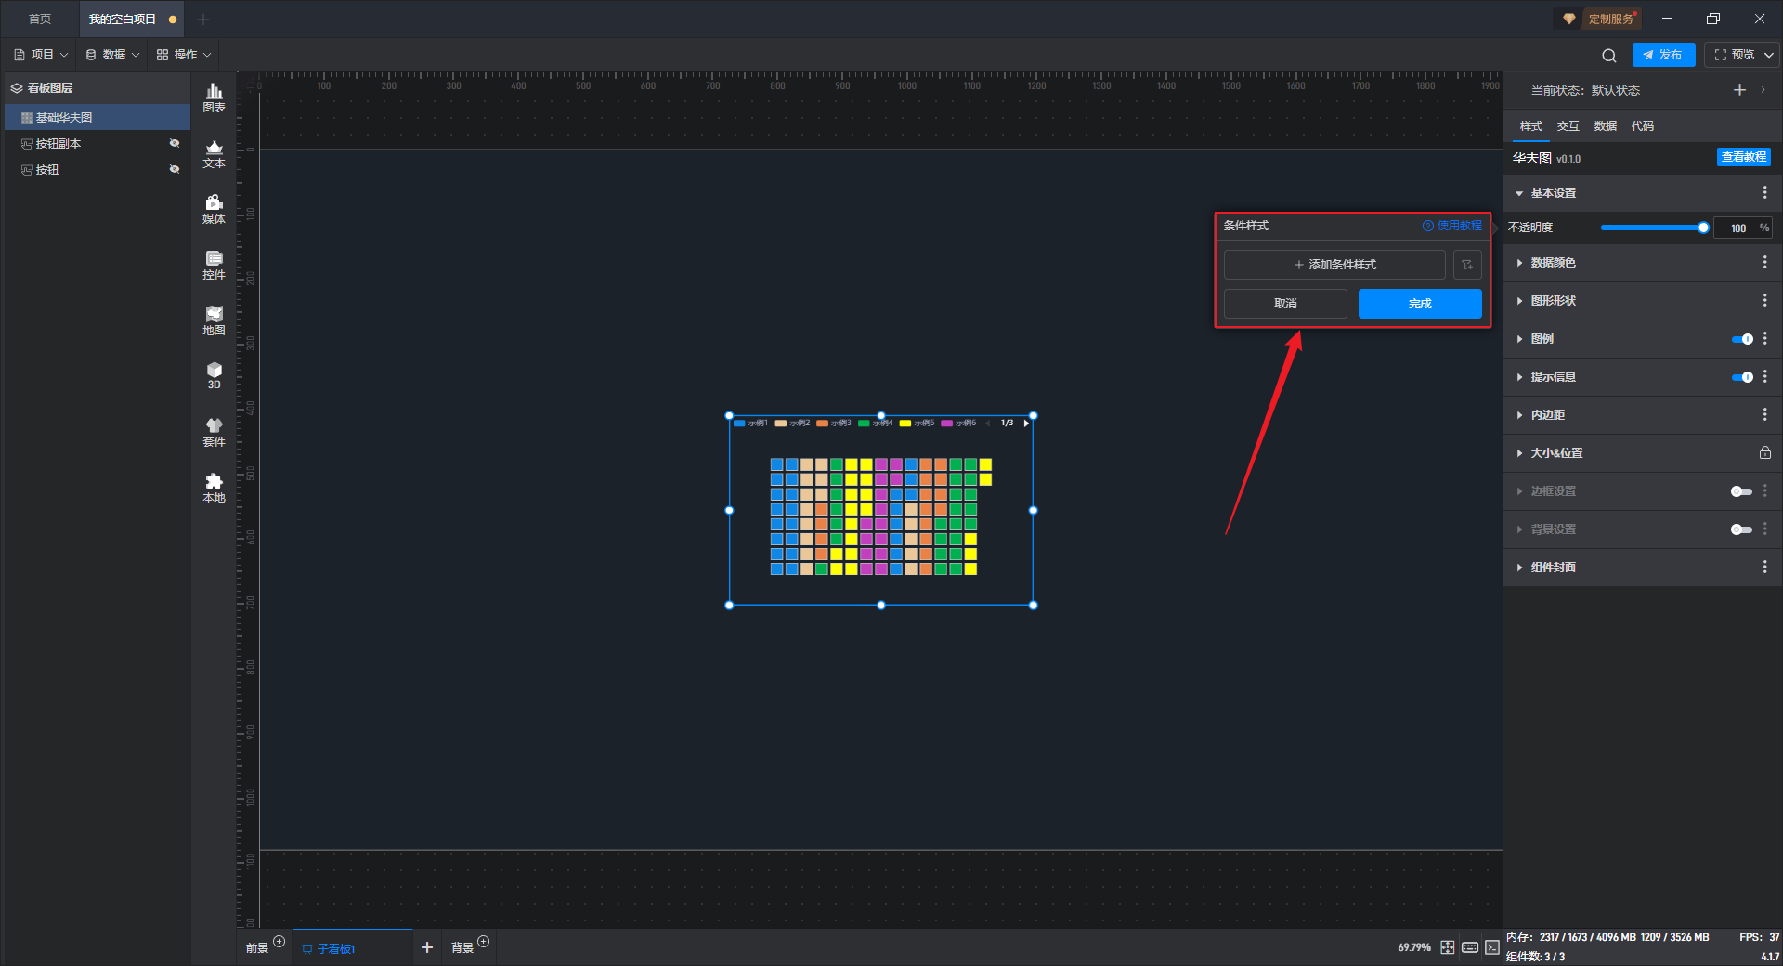Go to next legend page arrow

(1026, 424)
